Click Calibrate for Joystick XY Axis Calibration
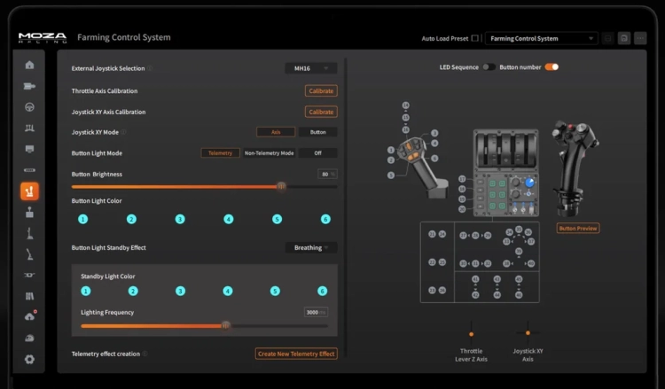This screenshot has height=389, width=665. [321, 112]
